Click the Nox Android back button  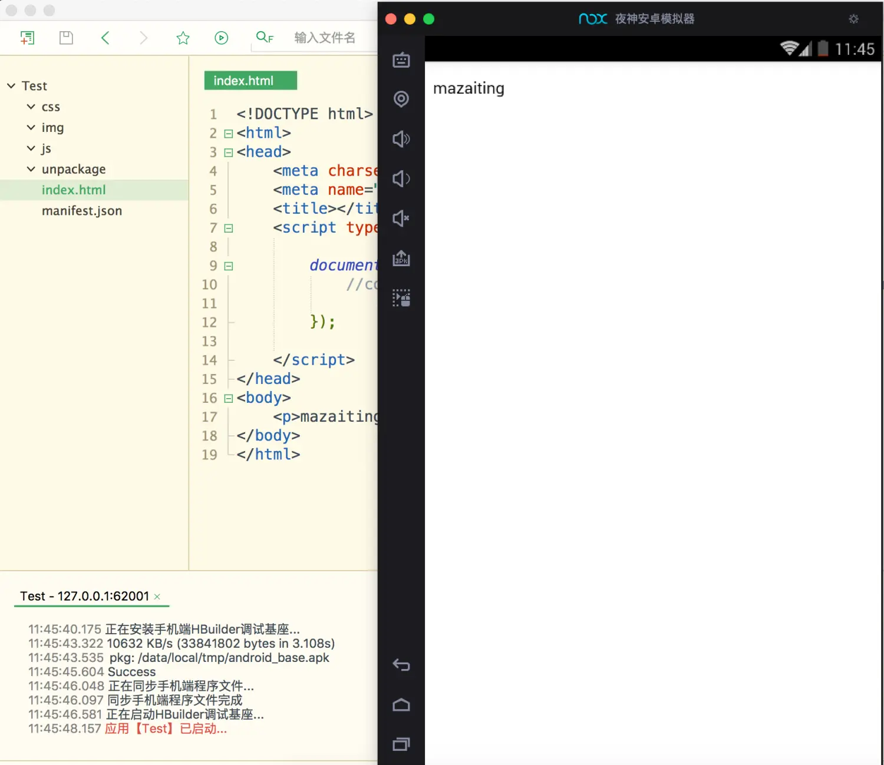point(401,665)
